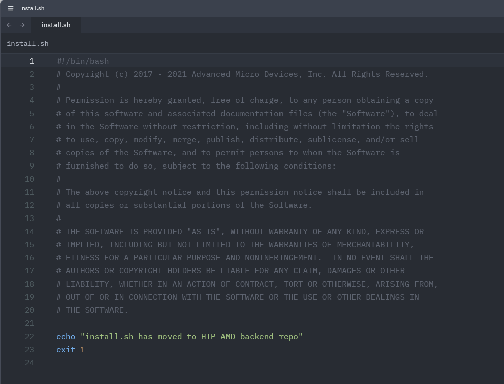Click the window title text install.sh
The image size is (504, 384).
[x=32, y=8]
